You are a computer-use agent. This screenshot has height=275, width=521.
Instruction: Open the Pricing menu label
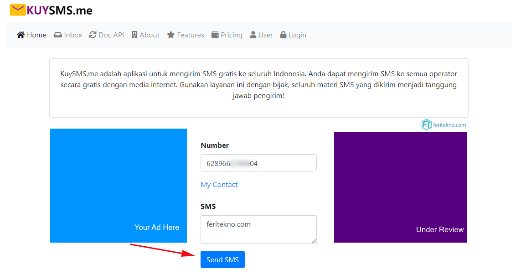point(232,35)
